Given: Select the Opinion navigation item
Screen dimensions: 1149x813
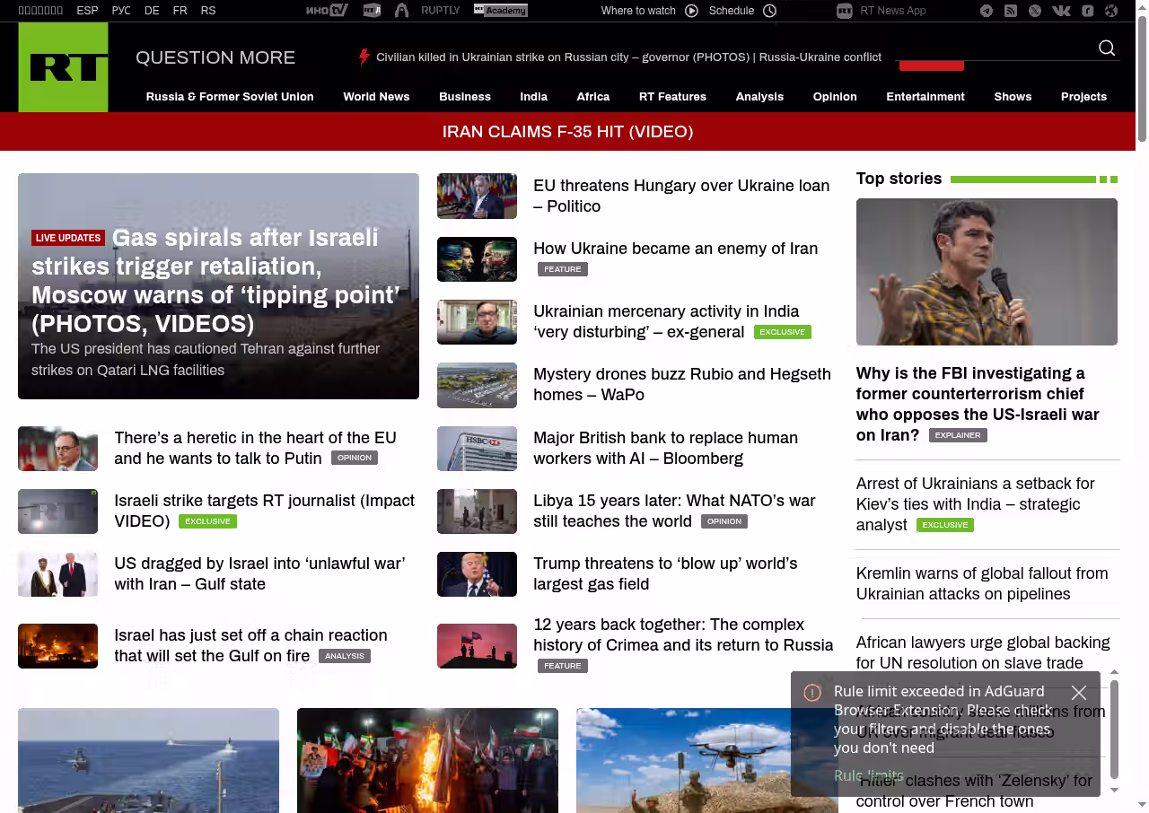Looking at the screenshot, I should (x=835, y=97).
